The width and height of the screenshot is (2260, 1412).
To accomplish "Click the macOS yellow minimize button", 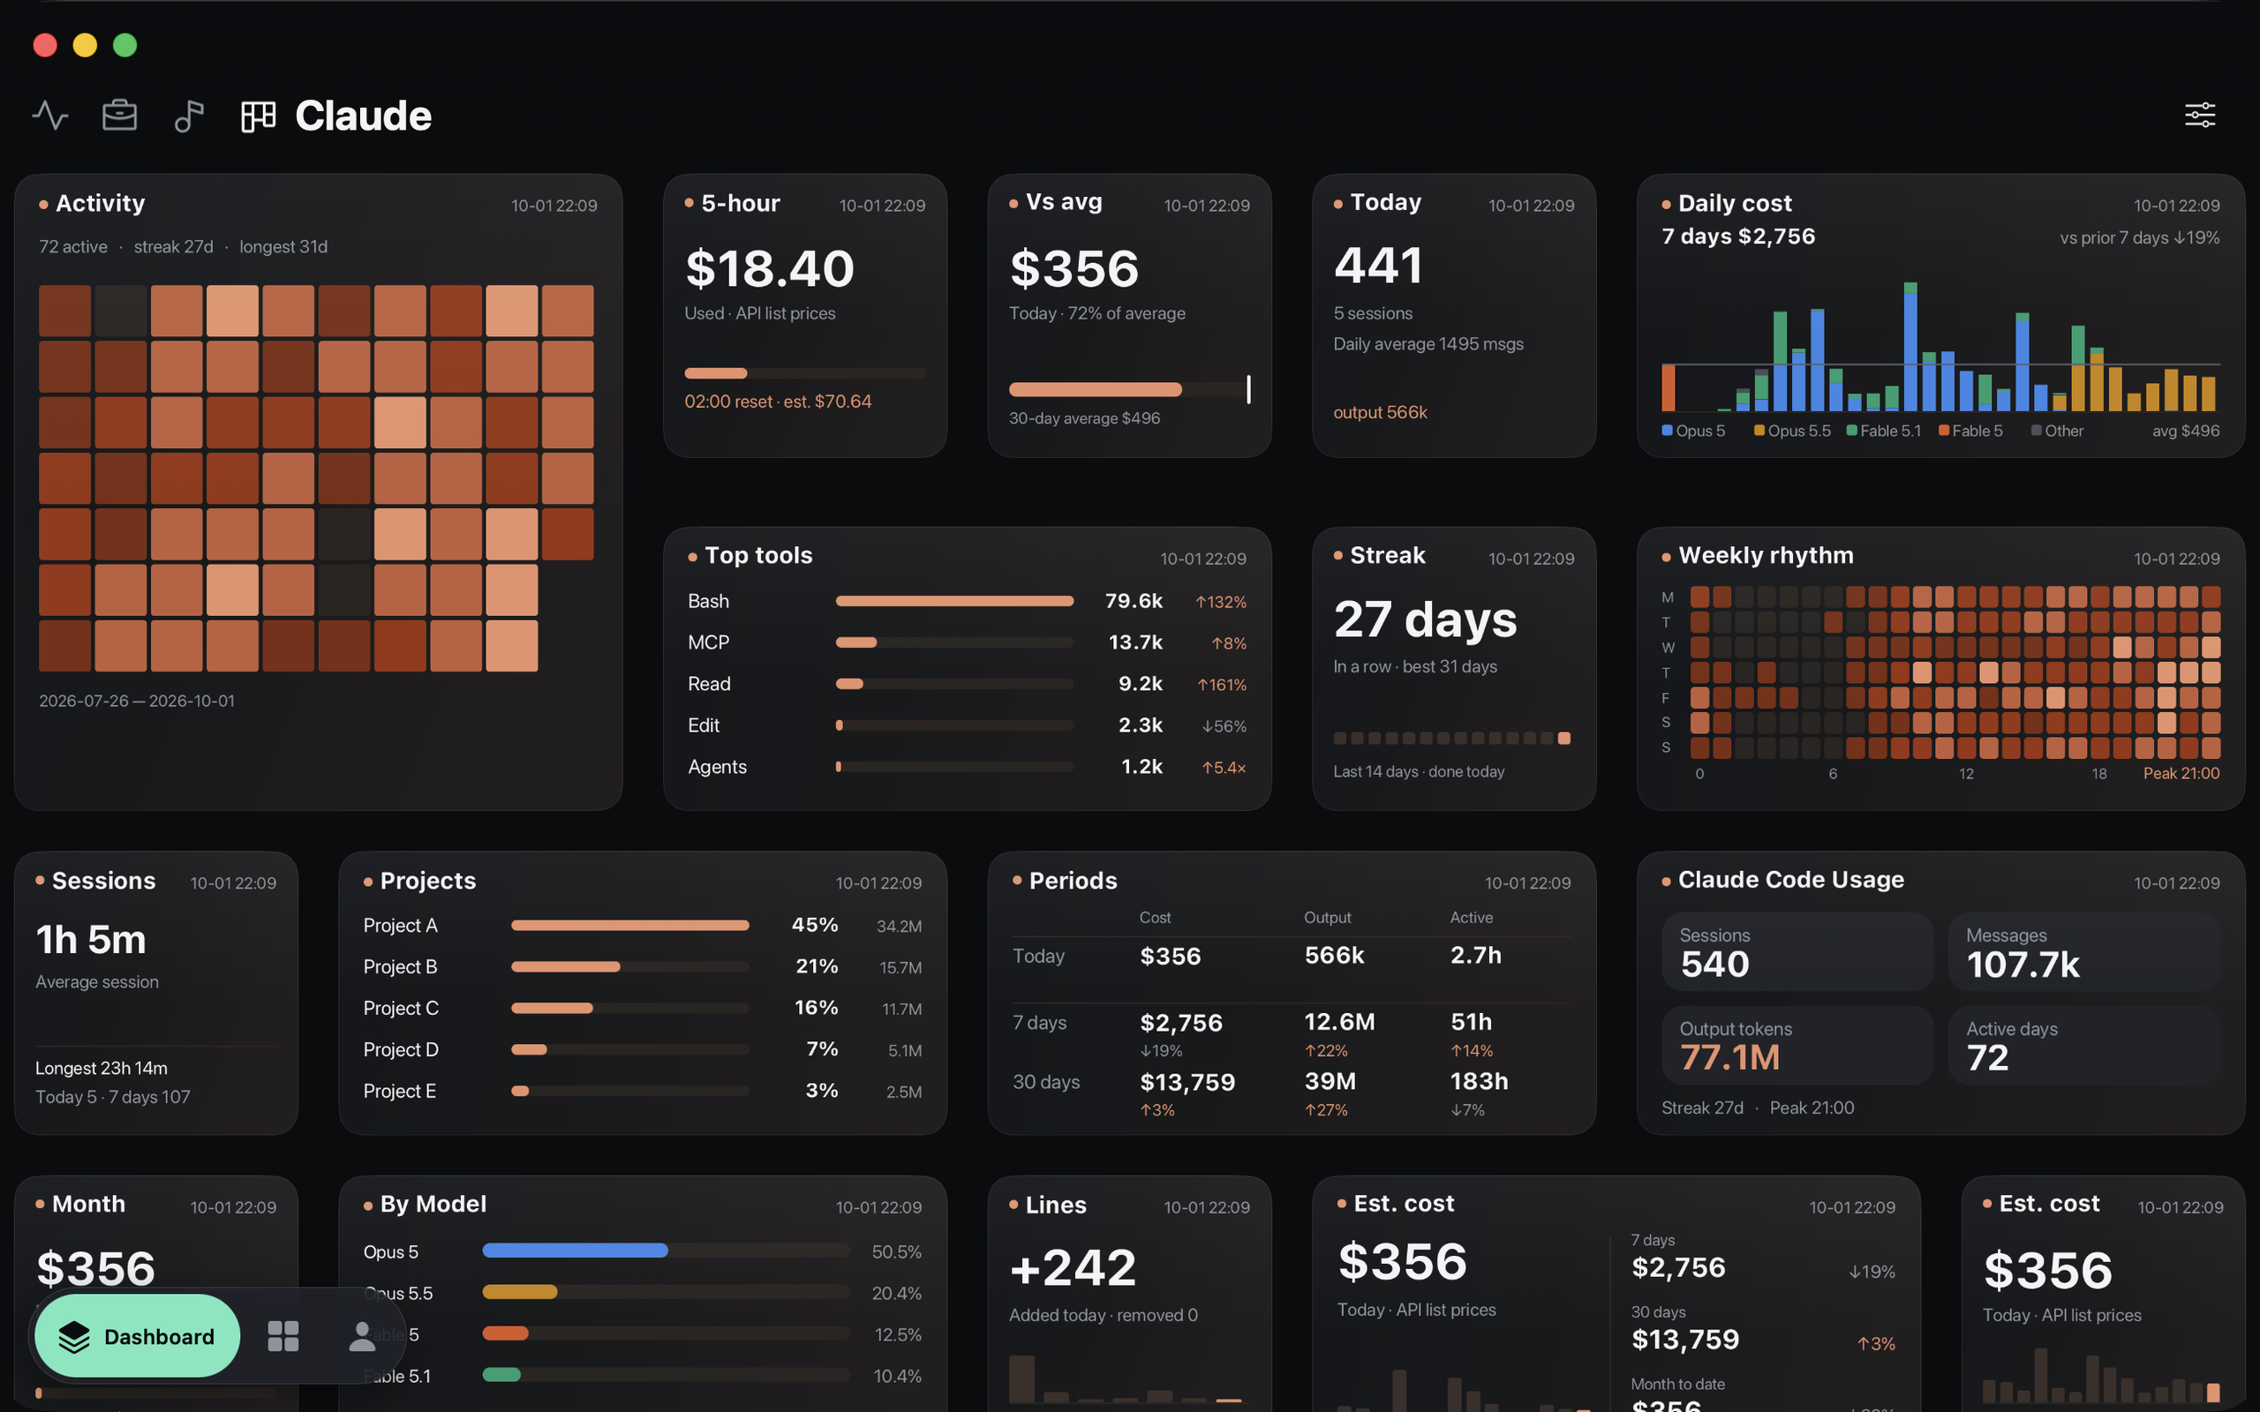I will click(85, 45).
